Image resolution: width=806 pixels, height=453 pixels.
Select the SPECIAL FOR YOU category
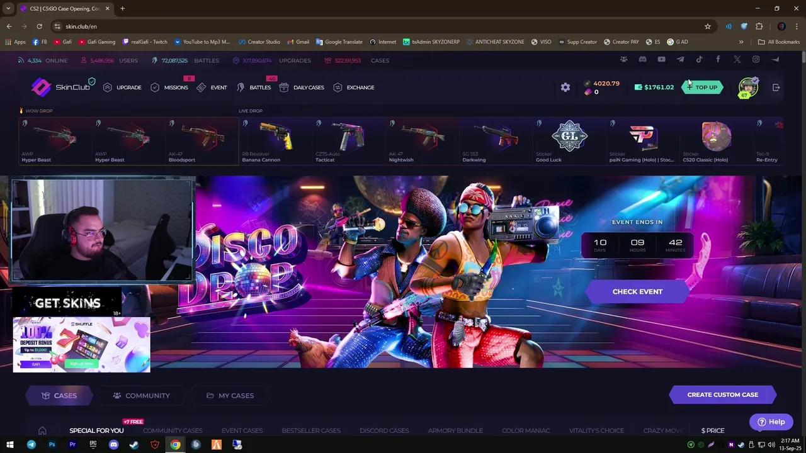pos(96,431)
